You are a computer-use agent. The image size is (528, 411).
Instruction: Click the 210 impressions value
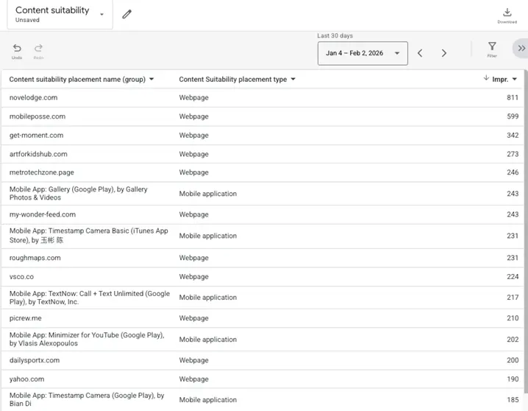click(x=513, y=318)
